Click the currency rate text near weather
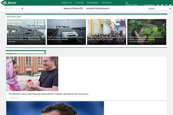 (8, 9)
